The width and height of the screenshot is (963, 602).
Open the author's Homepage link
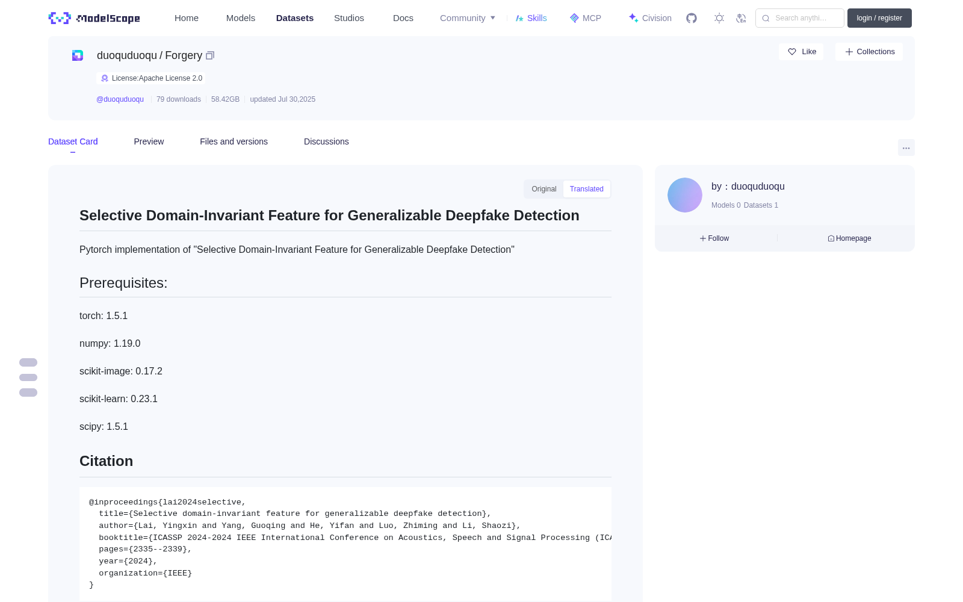(x=849, y=238)
